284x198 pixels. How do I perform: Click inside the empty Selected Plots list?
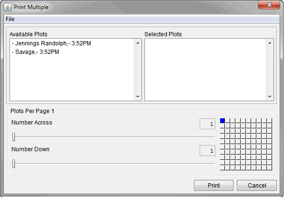click(x=205, y=70)
